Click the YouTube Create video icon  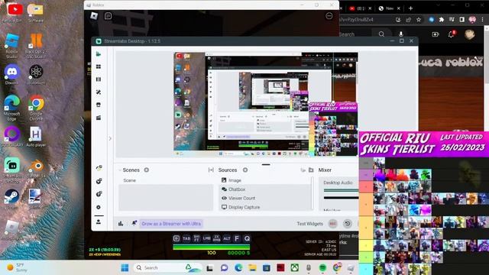pos(436,34)
